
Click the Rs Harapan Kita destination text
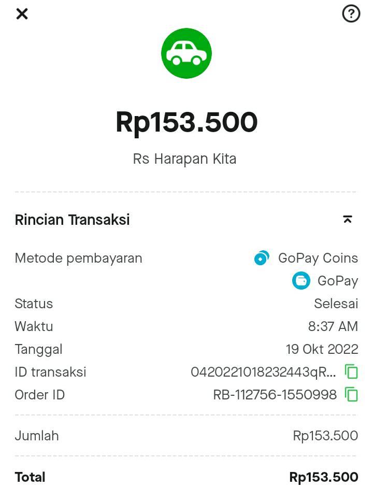(x=184, y=159)
